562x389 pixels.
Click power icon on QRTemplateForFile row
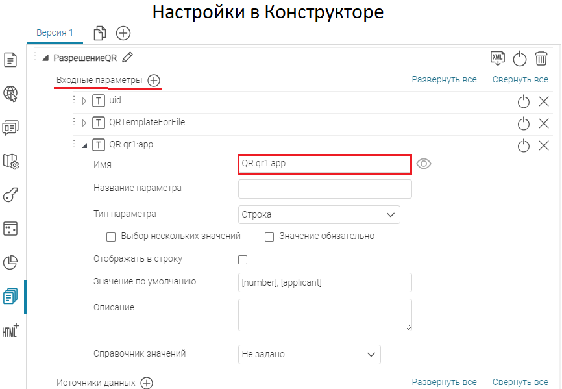click(524, 123)
